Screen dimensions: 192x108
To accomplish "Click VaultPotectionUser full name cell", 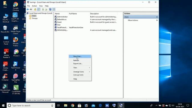I will coord(76,28).
